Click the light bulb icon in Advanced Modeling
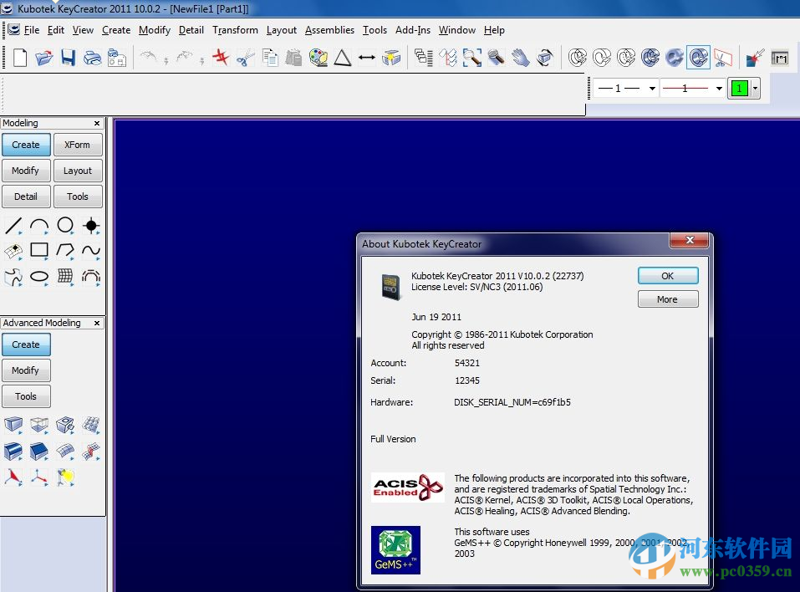 [x=65, y=477]
